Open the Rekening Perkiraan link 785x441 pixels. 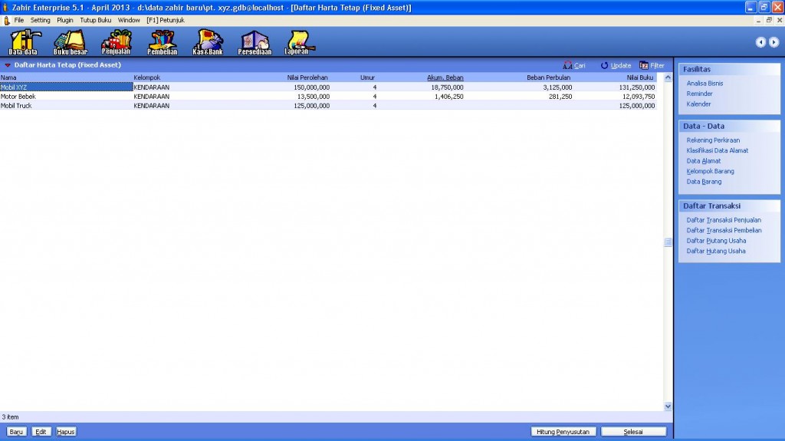click(x=713, y=140)
